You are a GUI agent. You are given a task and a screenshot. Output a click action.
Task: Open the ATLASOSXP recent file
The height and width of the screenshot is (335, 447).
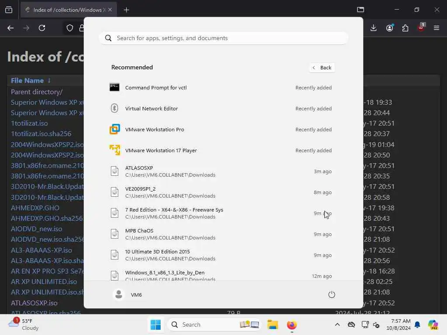(x=221, y=171)
